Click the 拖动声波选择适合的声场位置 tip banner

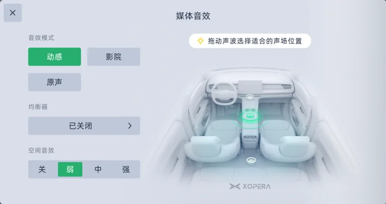(x=250, y=41)
